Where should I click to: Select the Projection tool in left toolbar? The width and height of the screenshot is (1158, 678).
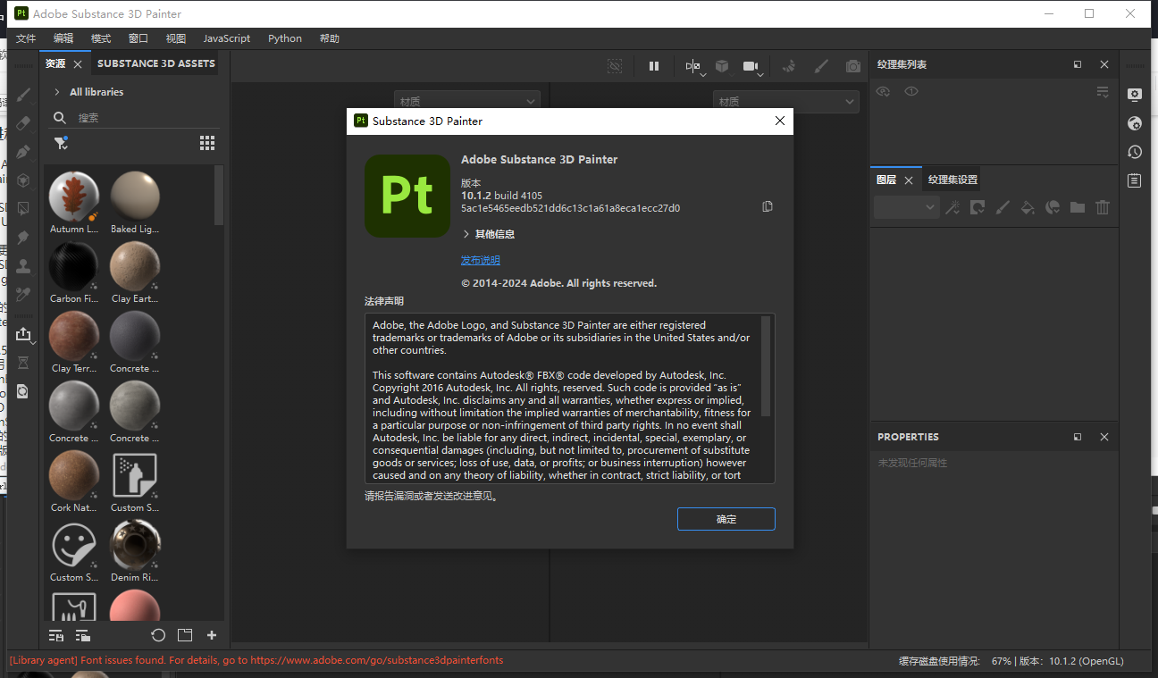click(24, 152)
